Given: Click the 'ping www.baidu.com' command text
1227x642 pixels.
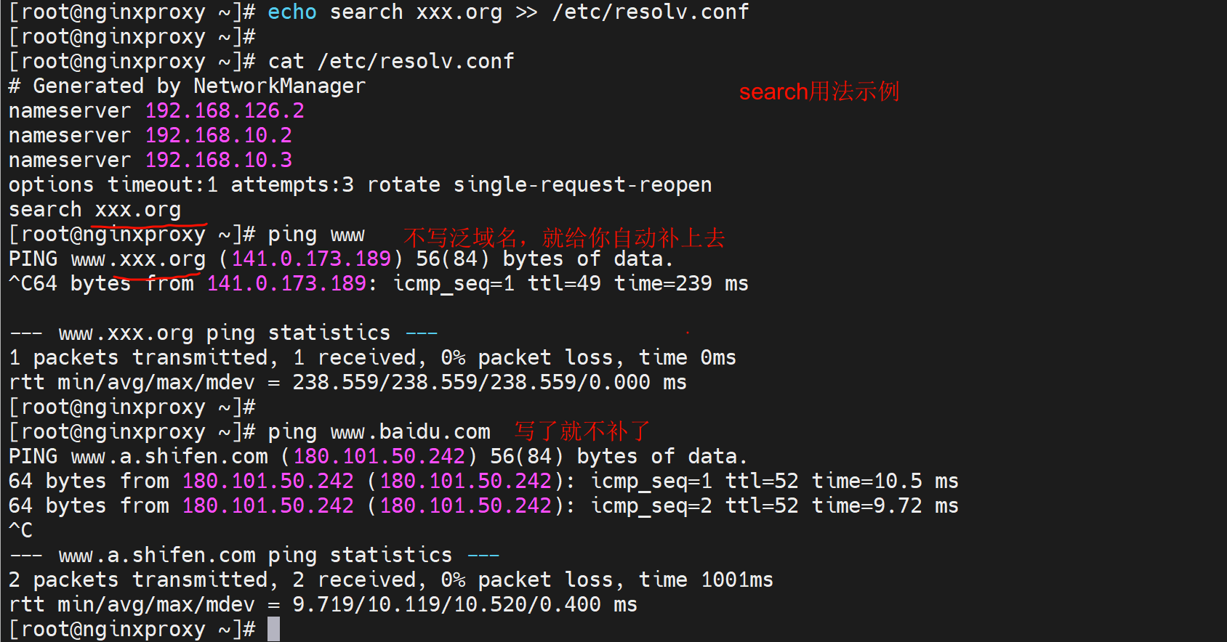Looking at the screenshot, I should (x=379, y=432).
